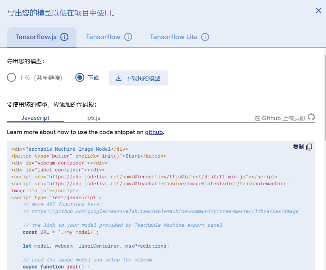The image size is (326, 270).
Task: Switch to the p5.js snippet tab
Action: pyautogui.click(x=94, y=118)
